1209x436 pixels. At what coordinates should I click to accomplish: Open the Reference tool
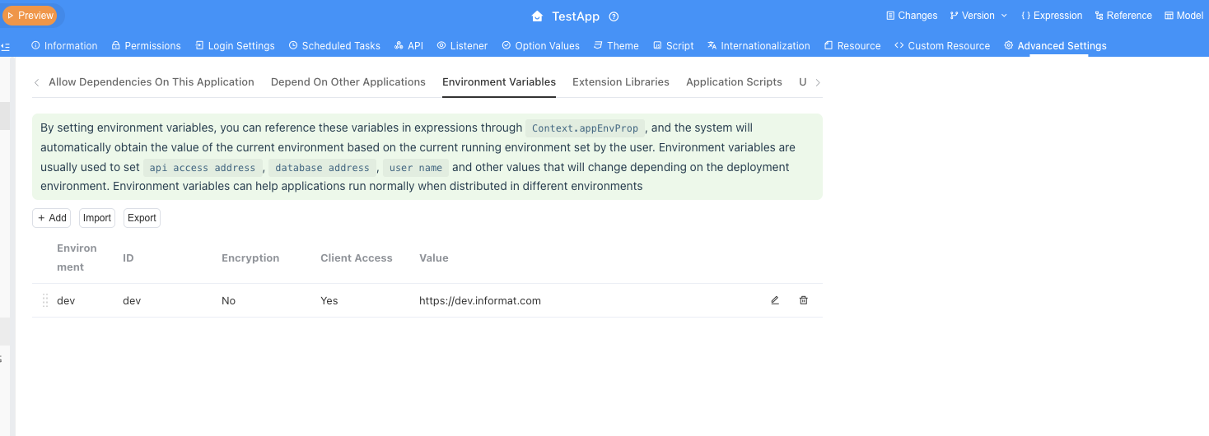tap(1123, 16)
